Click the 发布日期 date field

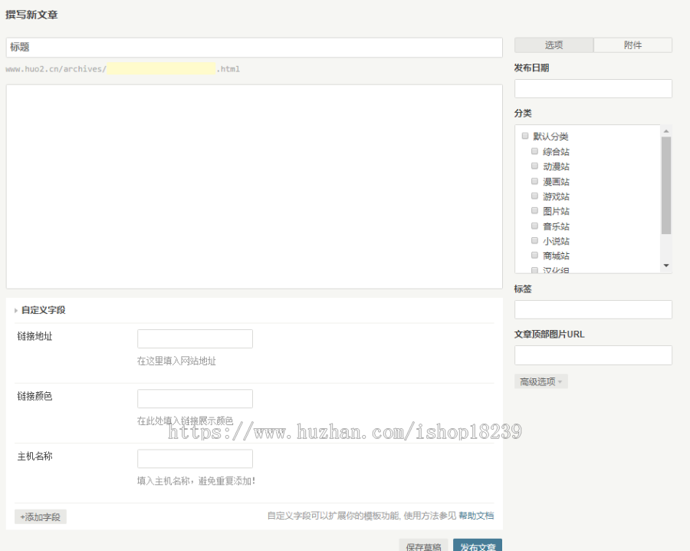[593, 89]
